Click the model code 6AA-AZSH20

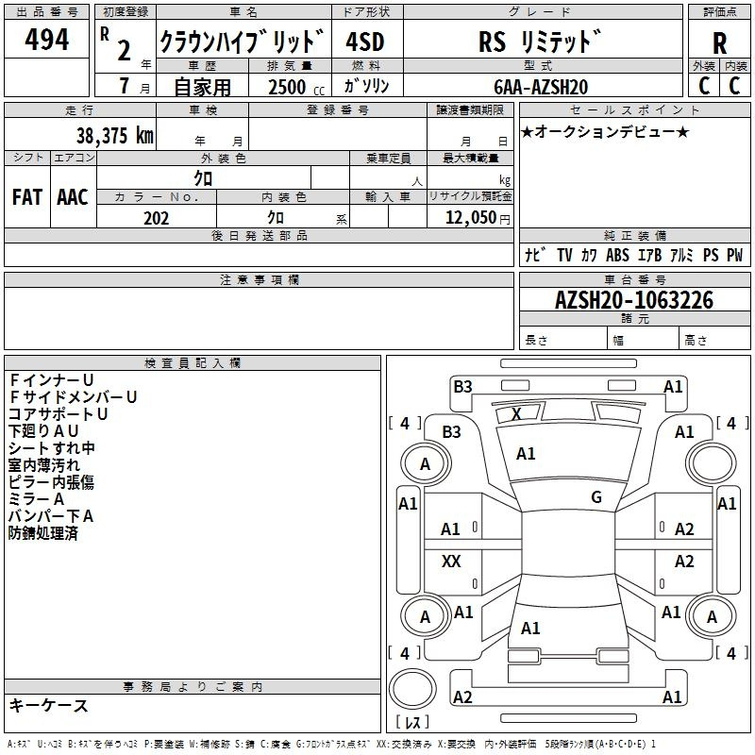tap(541, 87)
